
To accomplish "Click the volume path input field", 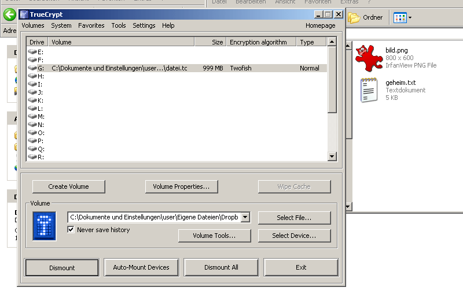I will (x=154, y=217).
